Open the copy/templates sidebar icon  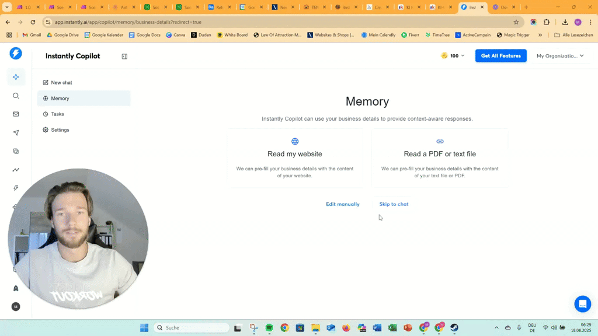16,151
